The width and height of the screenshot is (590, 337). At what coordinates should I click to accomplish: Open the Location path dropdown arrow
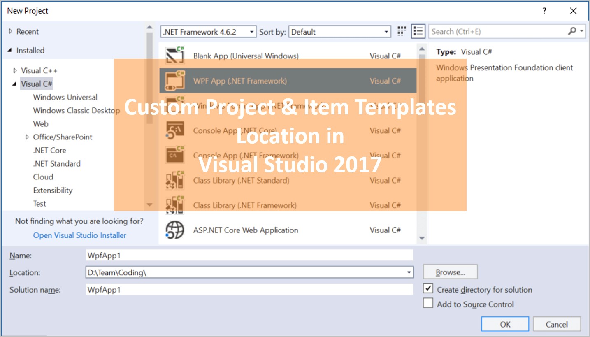point(409,272)
